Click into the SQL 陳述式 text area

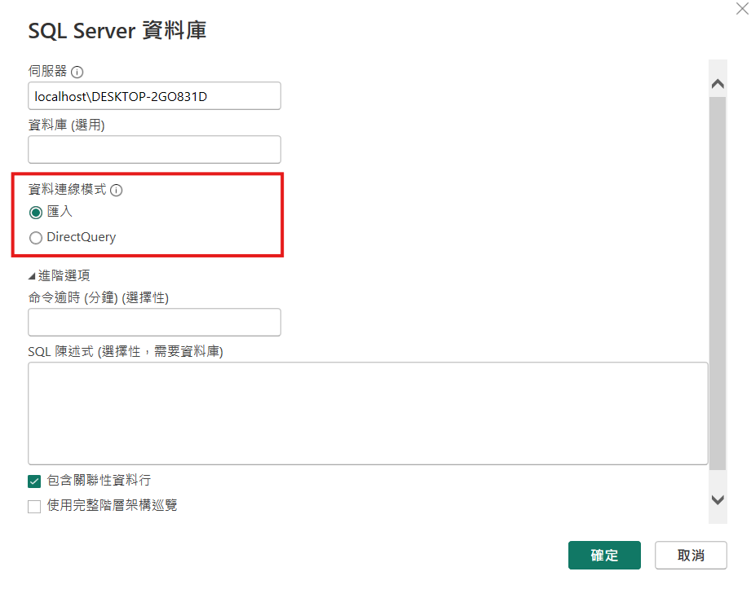click(x=368, y=413)
